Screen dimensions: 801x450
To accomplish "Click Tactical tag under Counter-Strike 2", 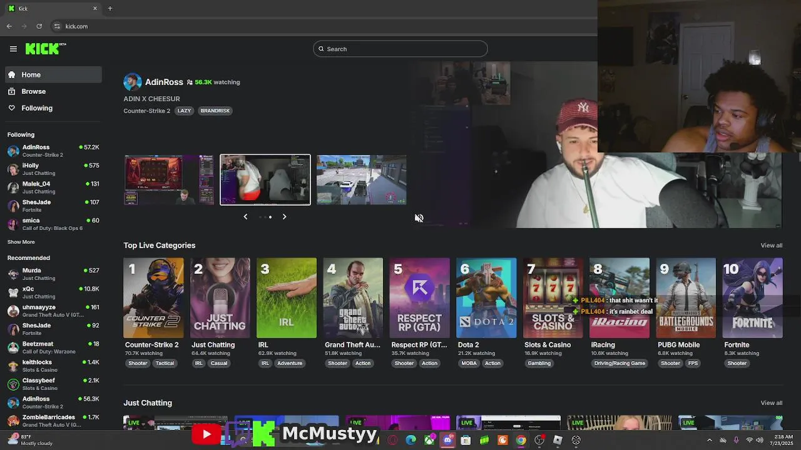I will click(x=165, y=363).
